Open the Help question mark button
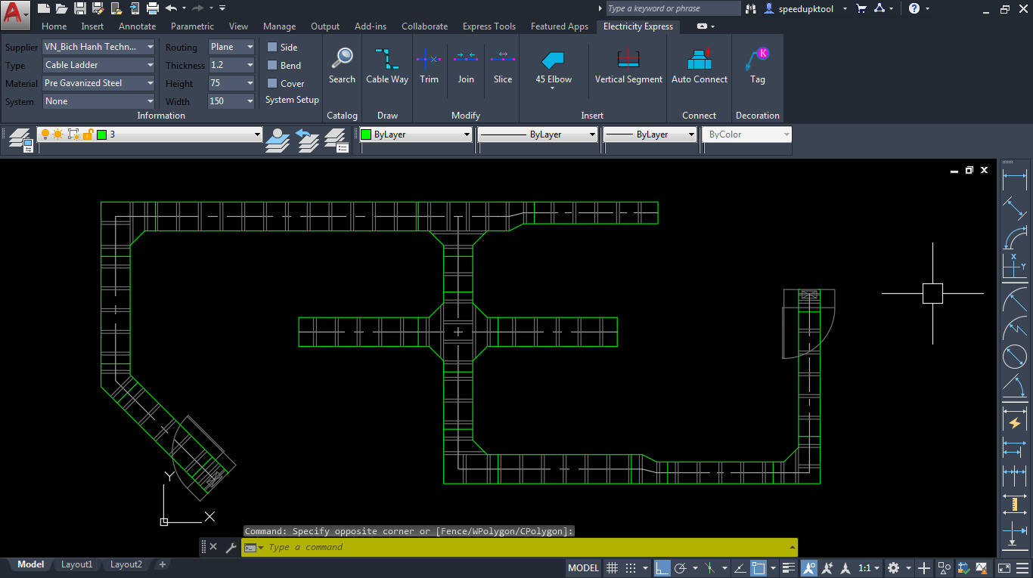This screenshot has width=1033, height=578. click(914, 8)
